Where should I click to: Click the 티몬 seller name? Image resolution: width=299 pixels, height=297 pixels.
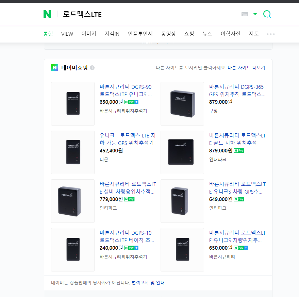click(x=104, y=159)
